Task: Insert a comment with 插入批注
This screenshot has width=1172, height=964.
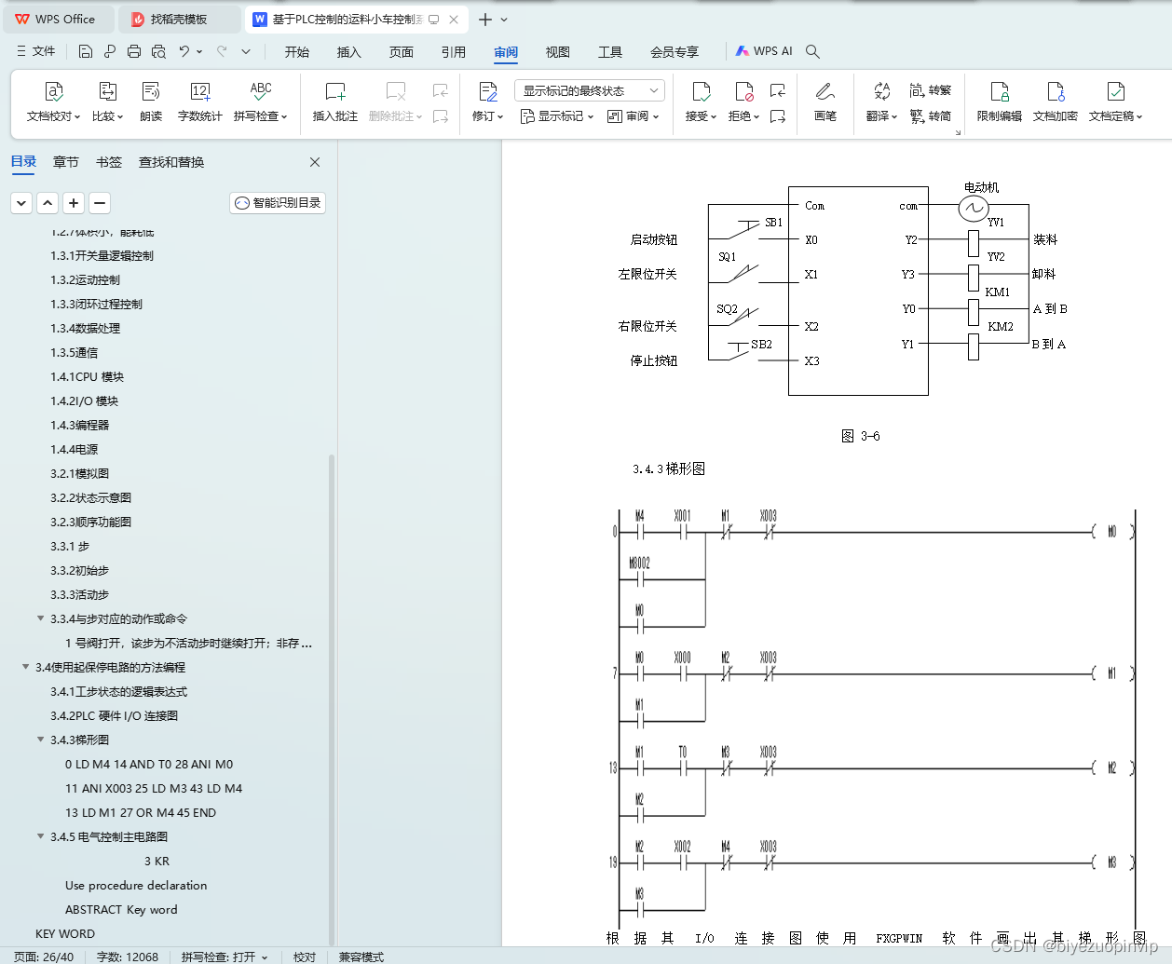Action: click(x=335, y=102)
